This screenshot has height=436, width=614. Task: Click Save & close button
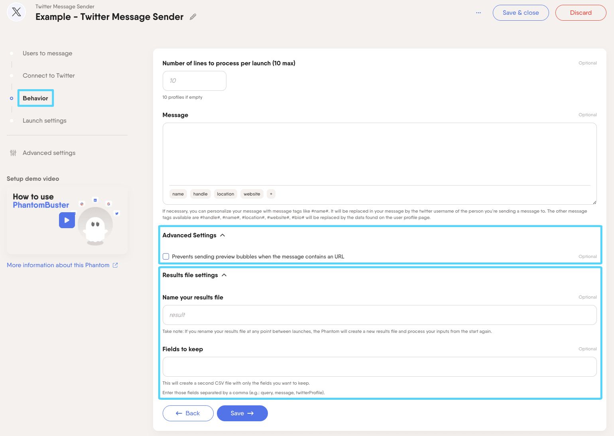pyautogui.click(x=521, y=13)
